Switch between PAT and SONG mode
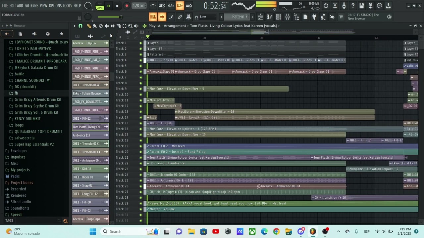Image resolution: width=424 pixels, height=238 pixels. tap(100, 6)
